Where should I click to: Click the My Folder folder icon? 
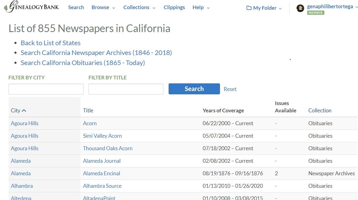point(249,8)
